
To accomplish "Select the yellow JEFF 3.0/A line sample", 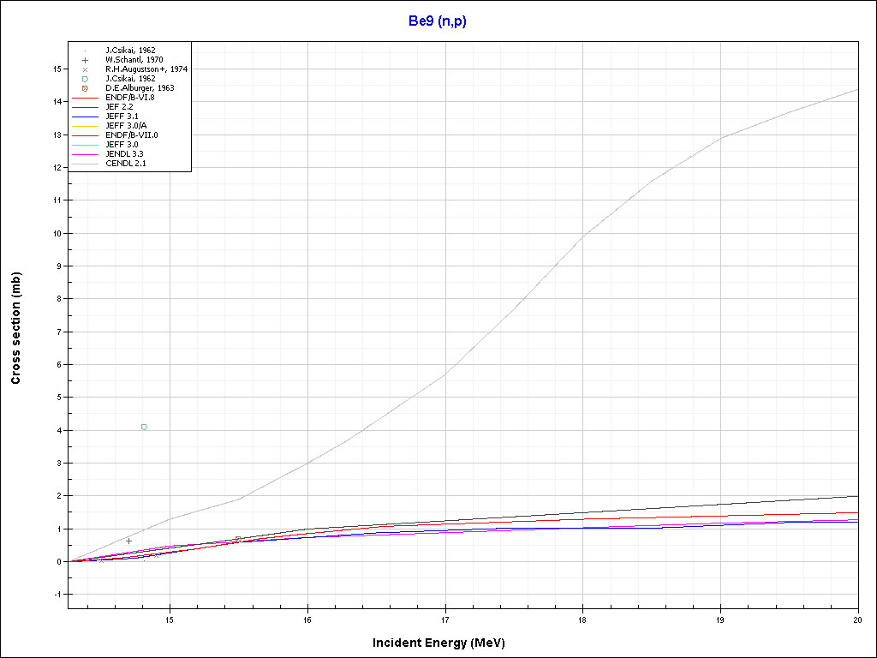I will [85, 126].
